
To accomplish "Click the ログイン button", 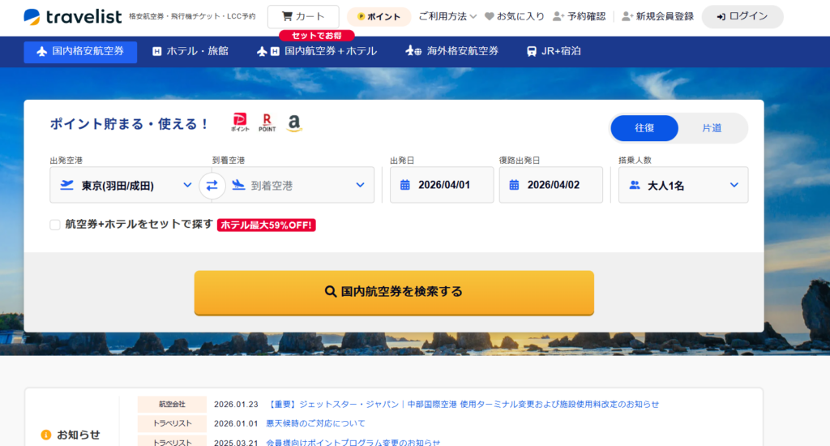I will (742, 16).
